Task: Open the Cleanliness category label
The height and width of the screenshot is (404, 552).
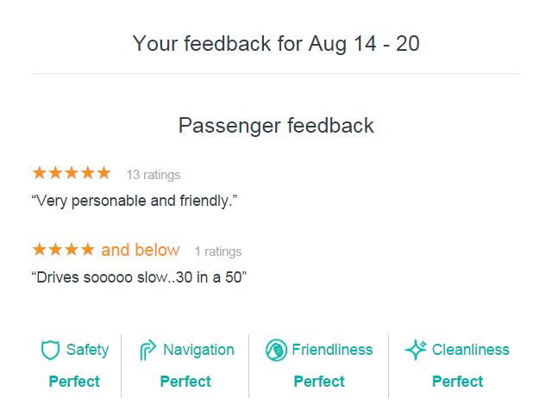Action: click(x=471, y=350)
